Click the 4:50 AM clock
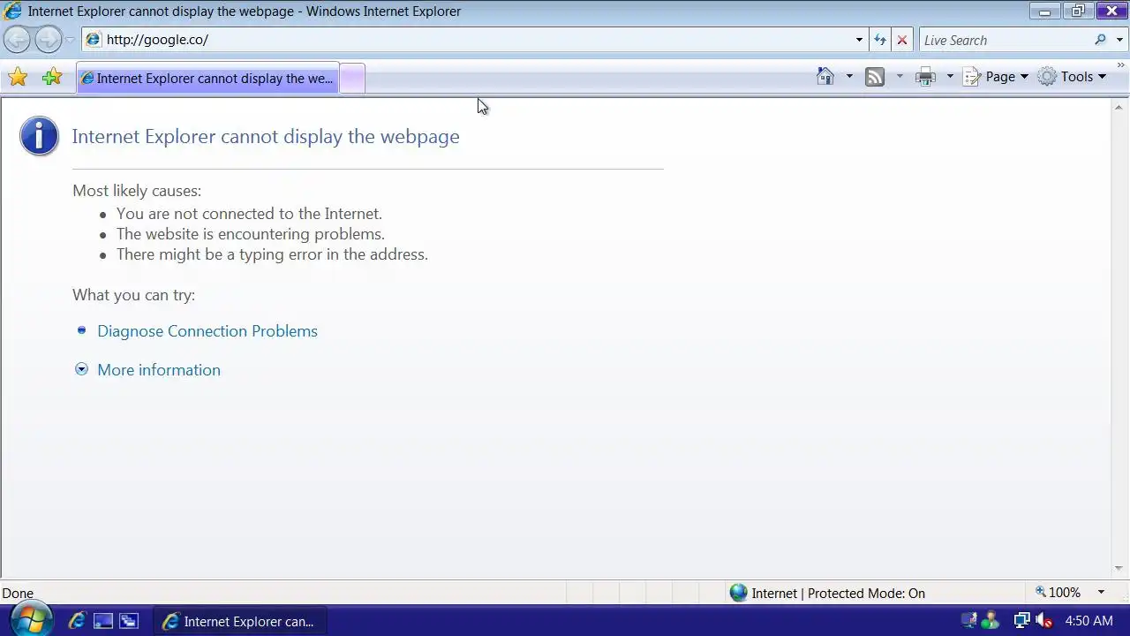Image resolution: width=1130 pixels, height=636 pixels. [x=1089, y=621]
